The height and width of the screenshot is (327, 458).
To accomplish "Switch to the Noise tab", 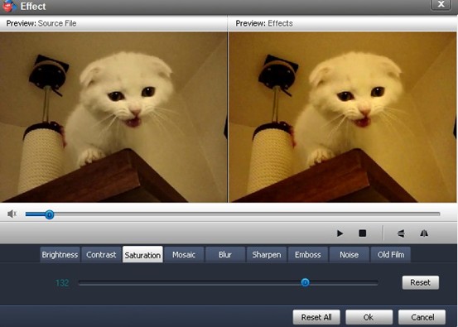I will (349, 255).
